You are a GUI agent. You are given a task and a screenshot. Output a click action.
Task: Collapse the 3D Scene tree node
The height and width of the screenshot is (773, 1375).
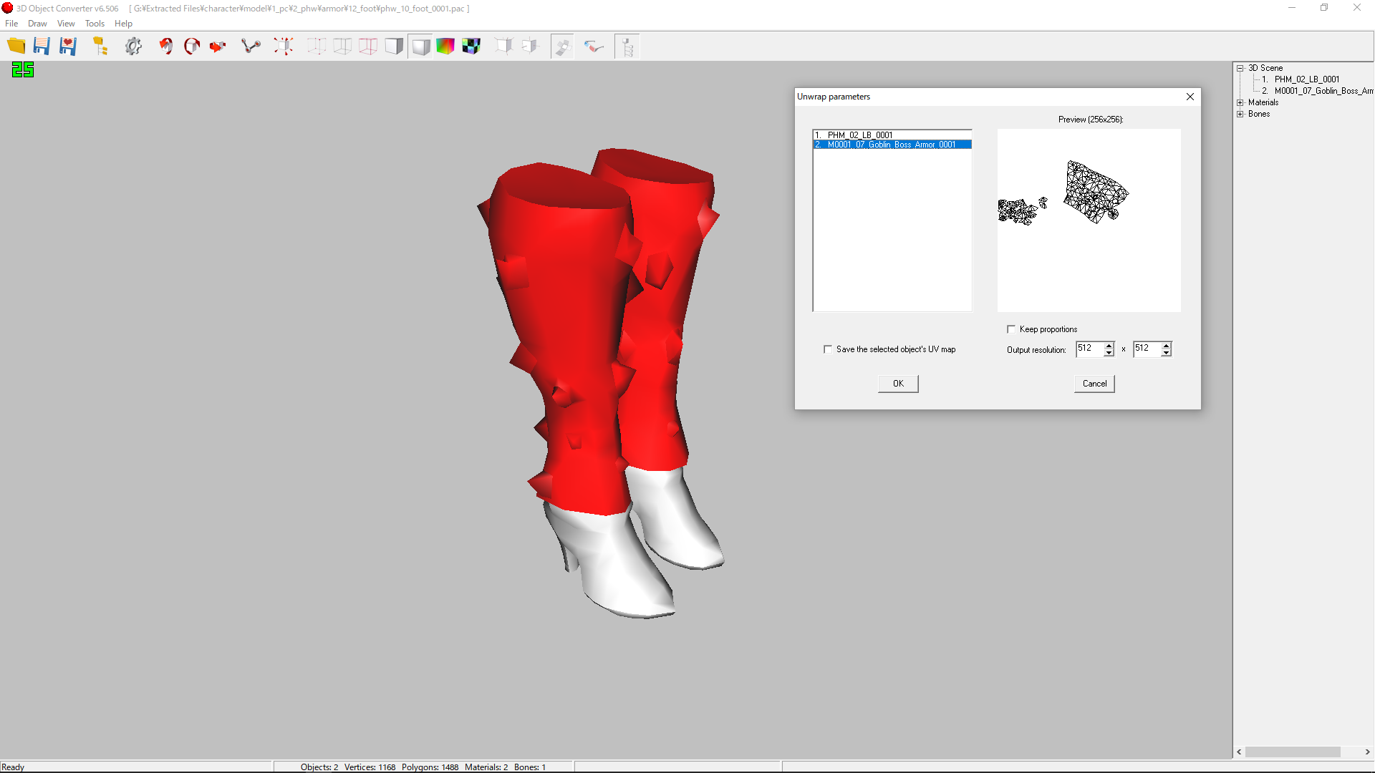click(1240, 68)
